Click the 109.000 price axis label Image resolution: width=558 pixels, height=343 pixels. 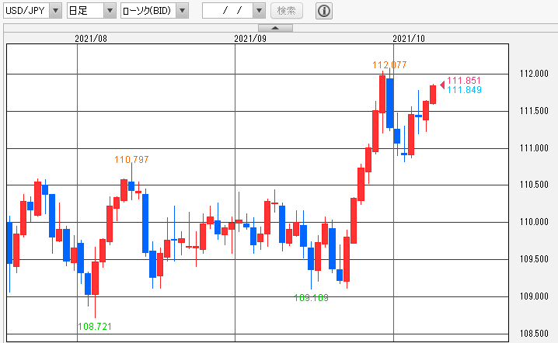pos(534,296)
